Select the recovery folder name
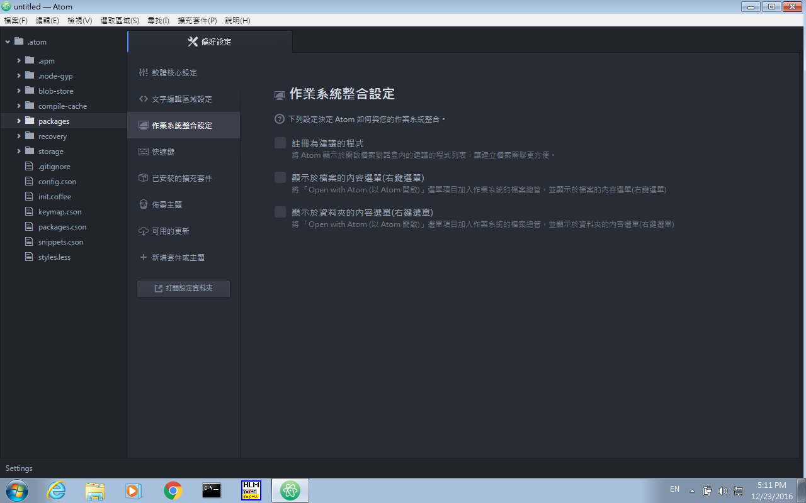 click(52, 136)
